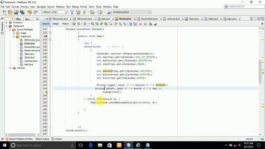Switch to the ReceiveItem.java tab
This screenshot has width=265, height=149.
[x=149, y=19]
